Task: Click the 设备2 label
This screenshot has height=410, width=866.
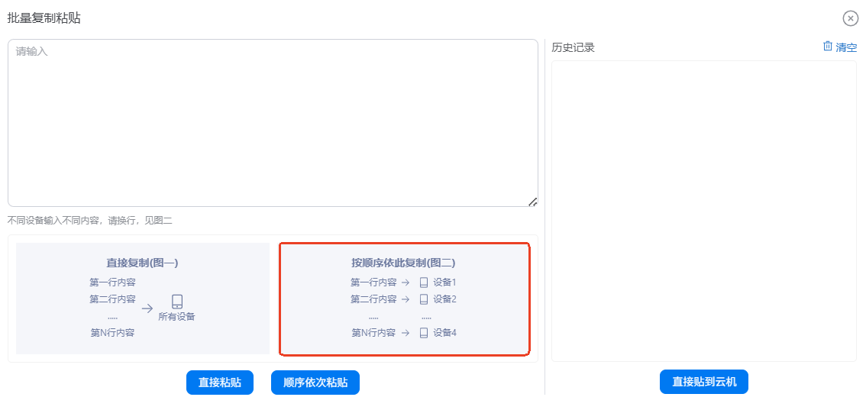Action: coord(445,299)
